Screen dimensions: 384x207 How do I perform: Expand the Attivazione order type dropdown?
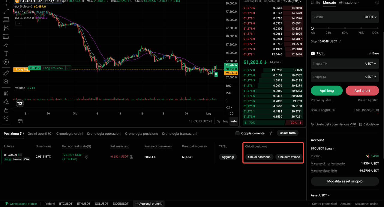[x=349, y=2]
